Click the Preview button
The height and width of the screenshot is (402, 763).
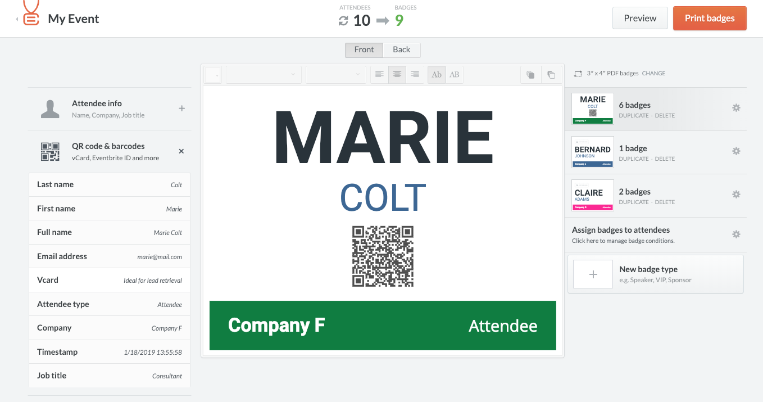pyautogui.click(x=640, y=18)
